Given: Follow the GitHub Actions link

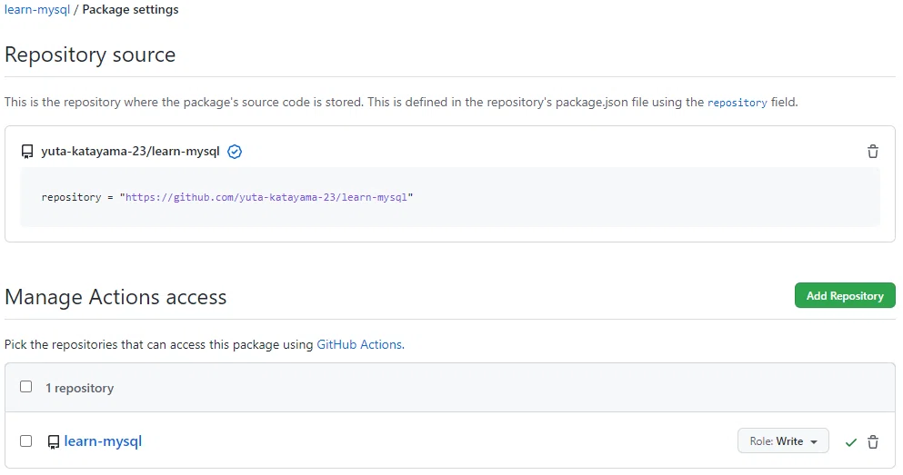Looking at the screenshot, I should (359, 344).
